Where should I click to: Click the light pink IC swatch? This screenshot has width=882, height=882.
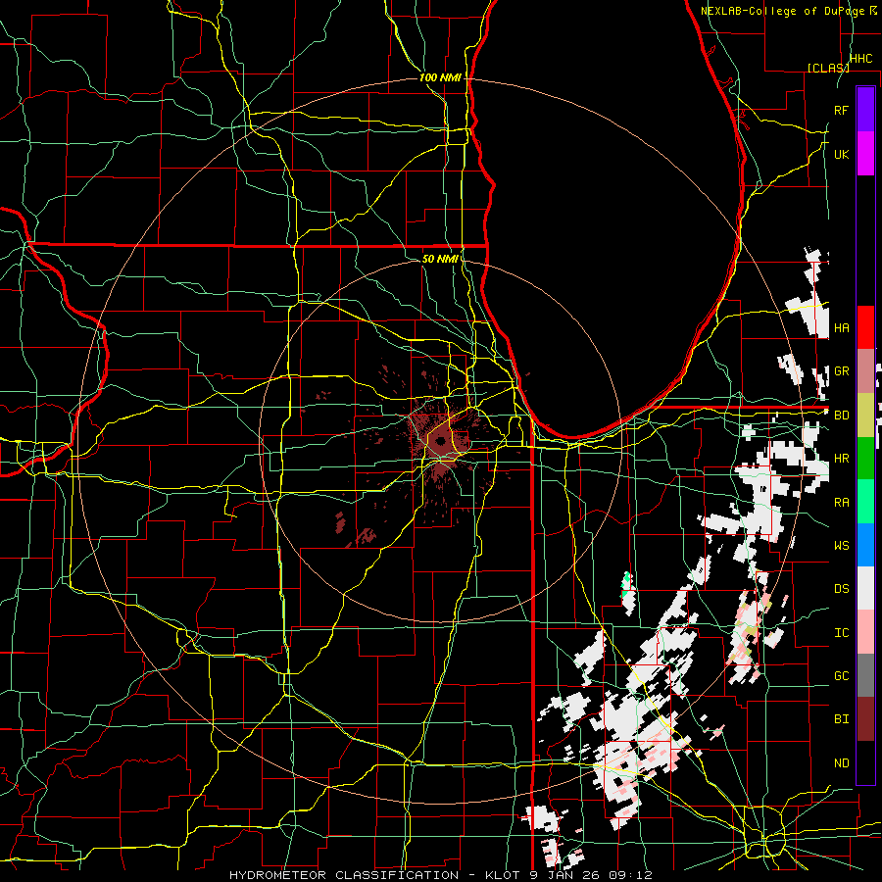pyautogui.click(x=865, y=632)
